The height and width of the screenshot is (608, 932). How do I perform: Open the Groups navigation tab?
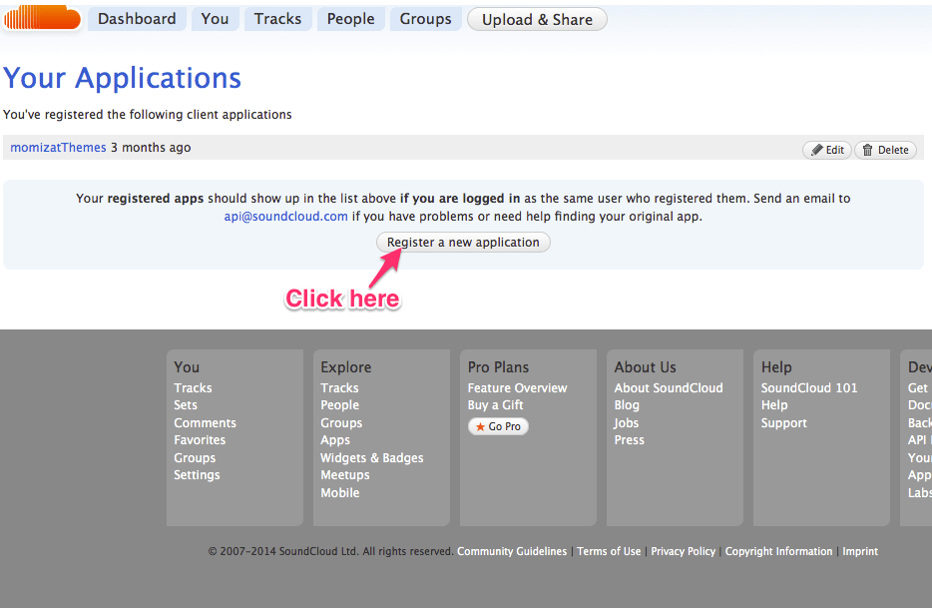(425, 19)
